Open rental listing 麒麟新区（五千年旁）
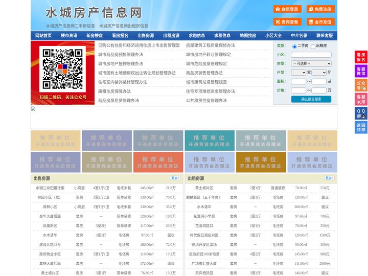This screenshot has height=276, width=368. click(x=204, y=197)
